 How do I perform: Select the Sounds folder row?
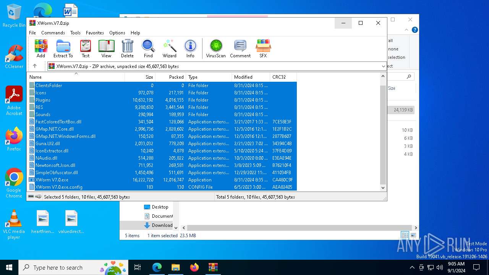[162, 115]
